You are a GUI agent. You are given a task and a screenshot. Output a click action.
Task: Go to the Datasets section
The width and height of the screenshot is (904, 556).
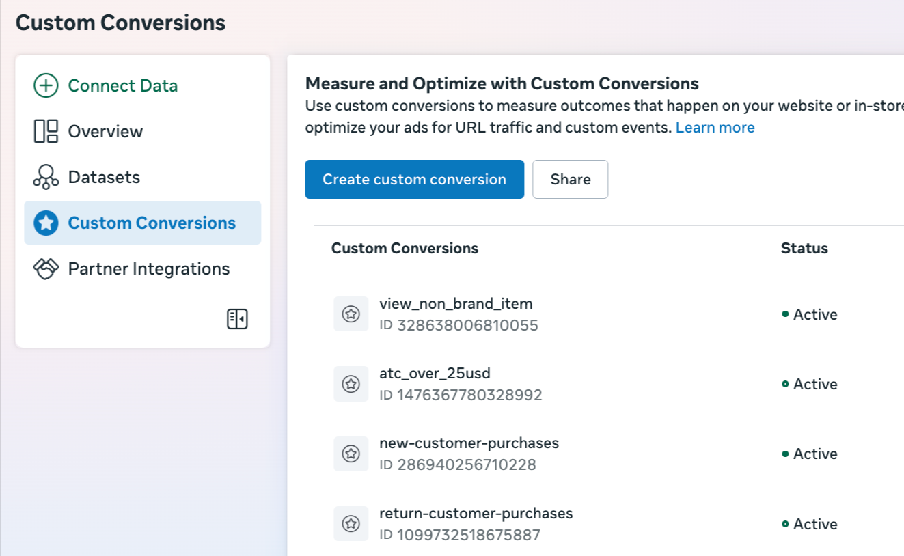(x=104, y=177)
